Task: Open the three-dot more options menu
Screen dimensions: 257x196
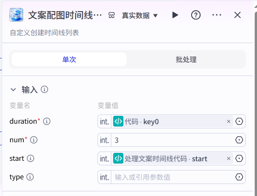Action: tap(217, 15)
